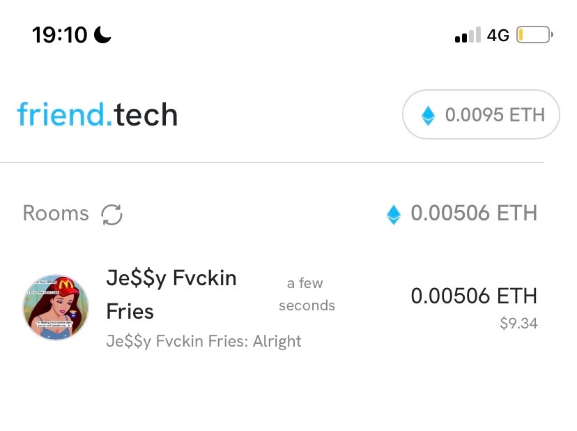The height and width of the screenshot is (431, 577).
Task: Click the 0.00506 ETH key value in room row
Action: [474, 296]
